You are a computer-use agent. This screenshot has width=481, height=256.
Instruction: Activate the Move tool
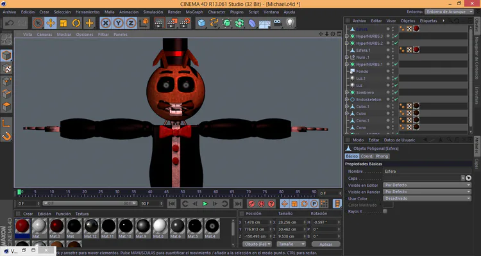[x=51, y=23]
